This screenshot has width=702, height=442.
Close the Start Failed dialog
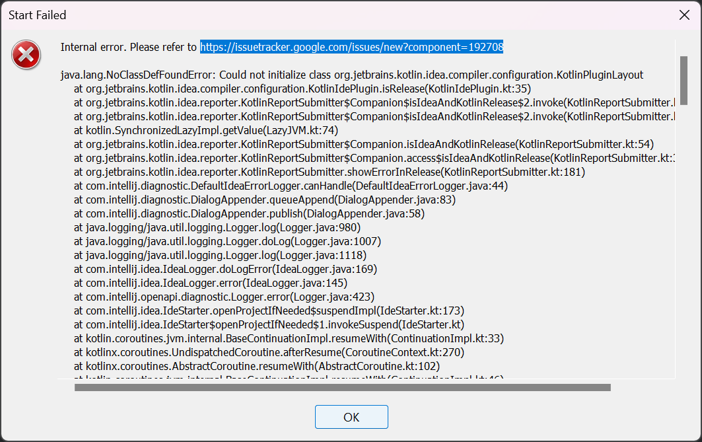click(685, 15)
